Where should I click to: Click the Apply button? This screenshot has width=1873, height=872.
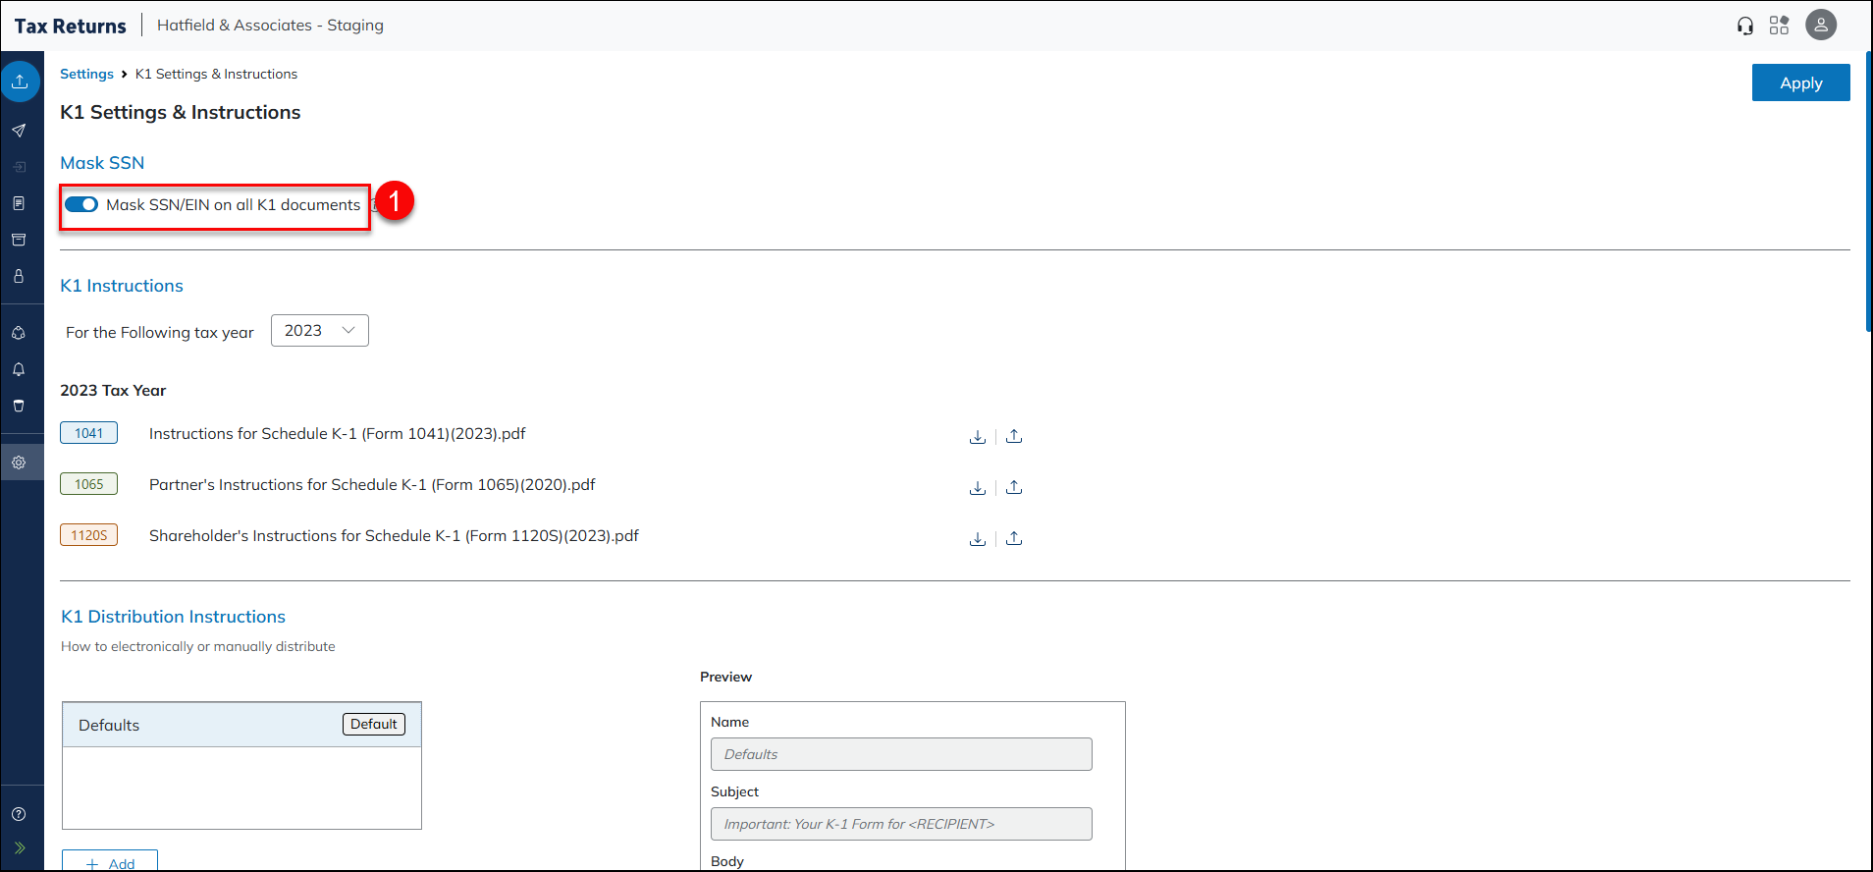(x=1800, y=83)
